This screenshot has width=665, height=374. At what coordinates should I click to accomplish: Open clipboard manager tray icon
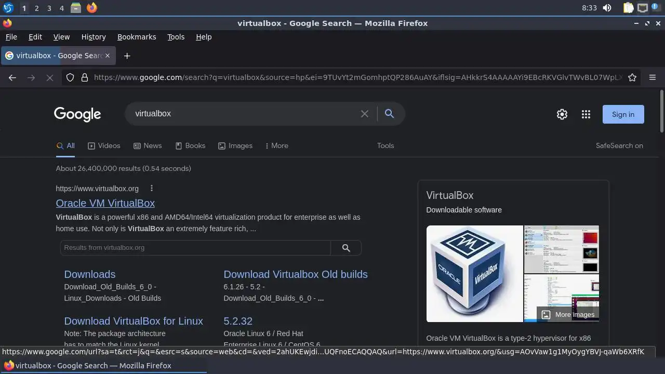[x=629, y=8]
